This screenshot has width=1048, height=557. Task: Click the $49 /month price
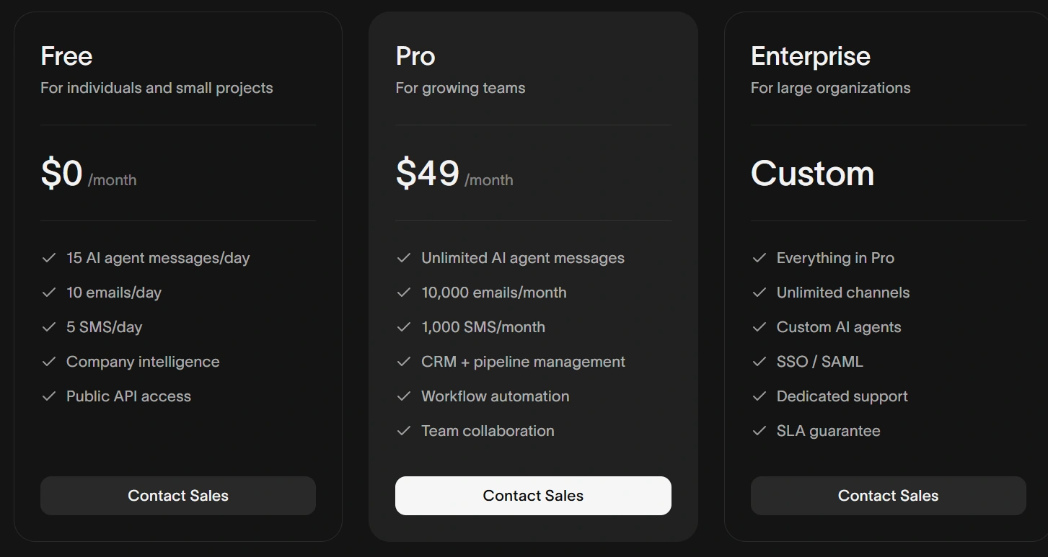[454, 174]
